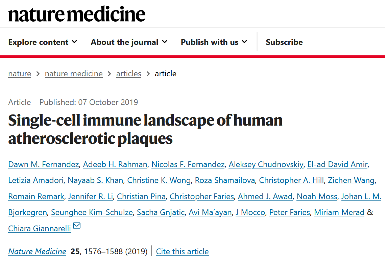
Task: Click the Cite this article link
Action: point(182,252)
